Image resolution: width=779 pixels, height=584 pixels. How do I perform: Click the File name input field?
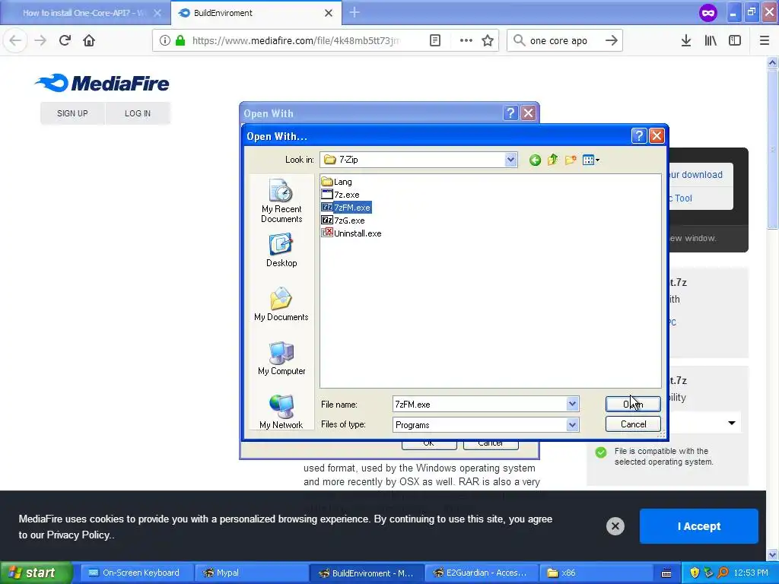(x=479, y=405)
